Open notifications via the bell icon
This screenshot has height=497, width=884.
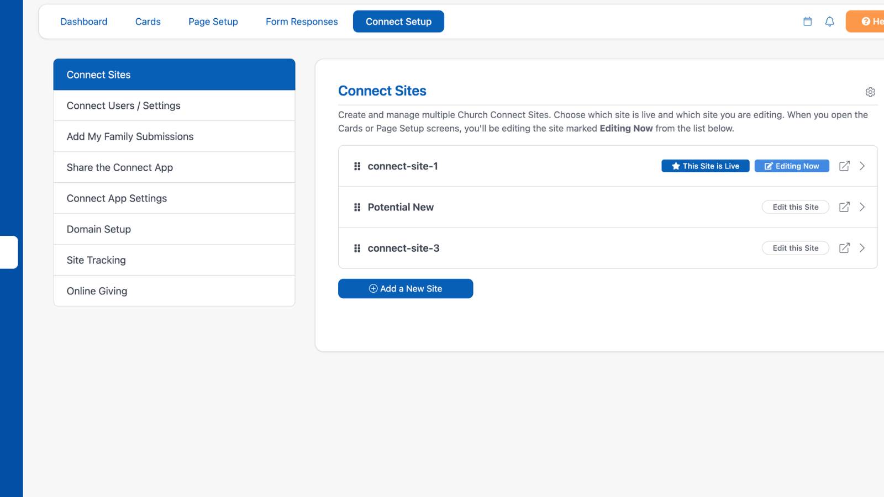tap(829, 22)
